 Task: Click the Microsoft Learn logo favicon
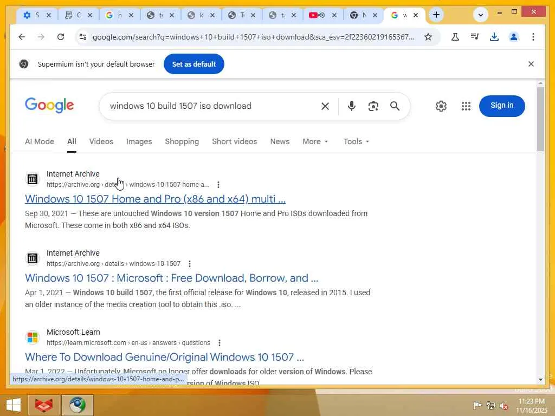click(33, 337)
